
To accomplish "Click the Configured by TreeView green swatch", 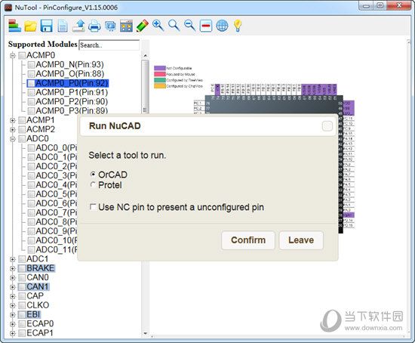I will (160, 80).
